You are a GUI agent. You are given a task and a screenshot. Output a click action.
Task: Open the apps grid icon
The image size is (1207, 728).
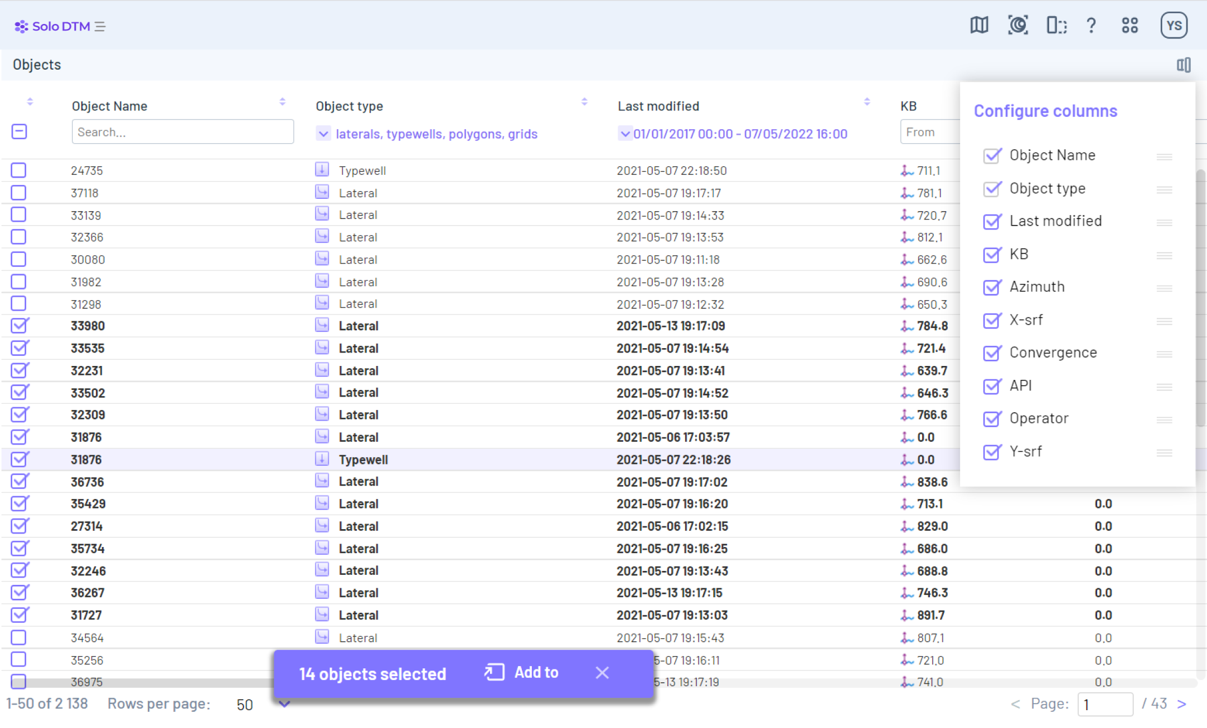tap(1130, 25)
